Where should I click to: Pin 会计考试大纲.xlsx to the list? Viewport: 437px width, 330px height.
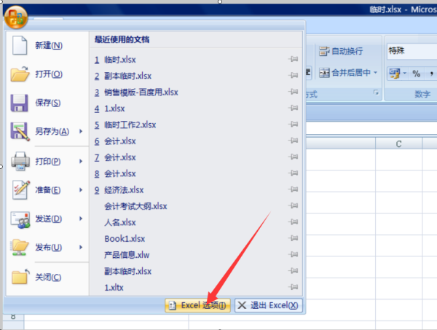[x=293, y=205]
